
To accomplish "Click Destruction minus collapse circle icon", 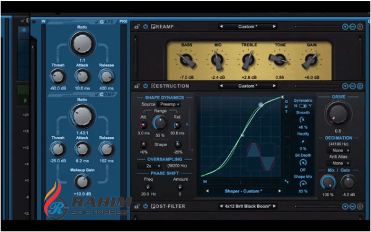I will pyautogui.click(x=352, y=86).
